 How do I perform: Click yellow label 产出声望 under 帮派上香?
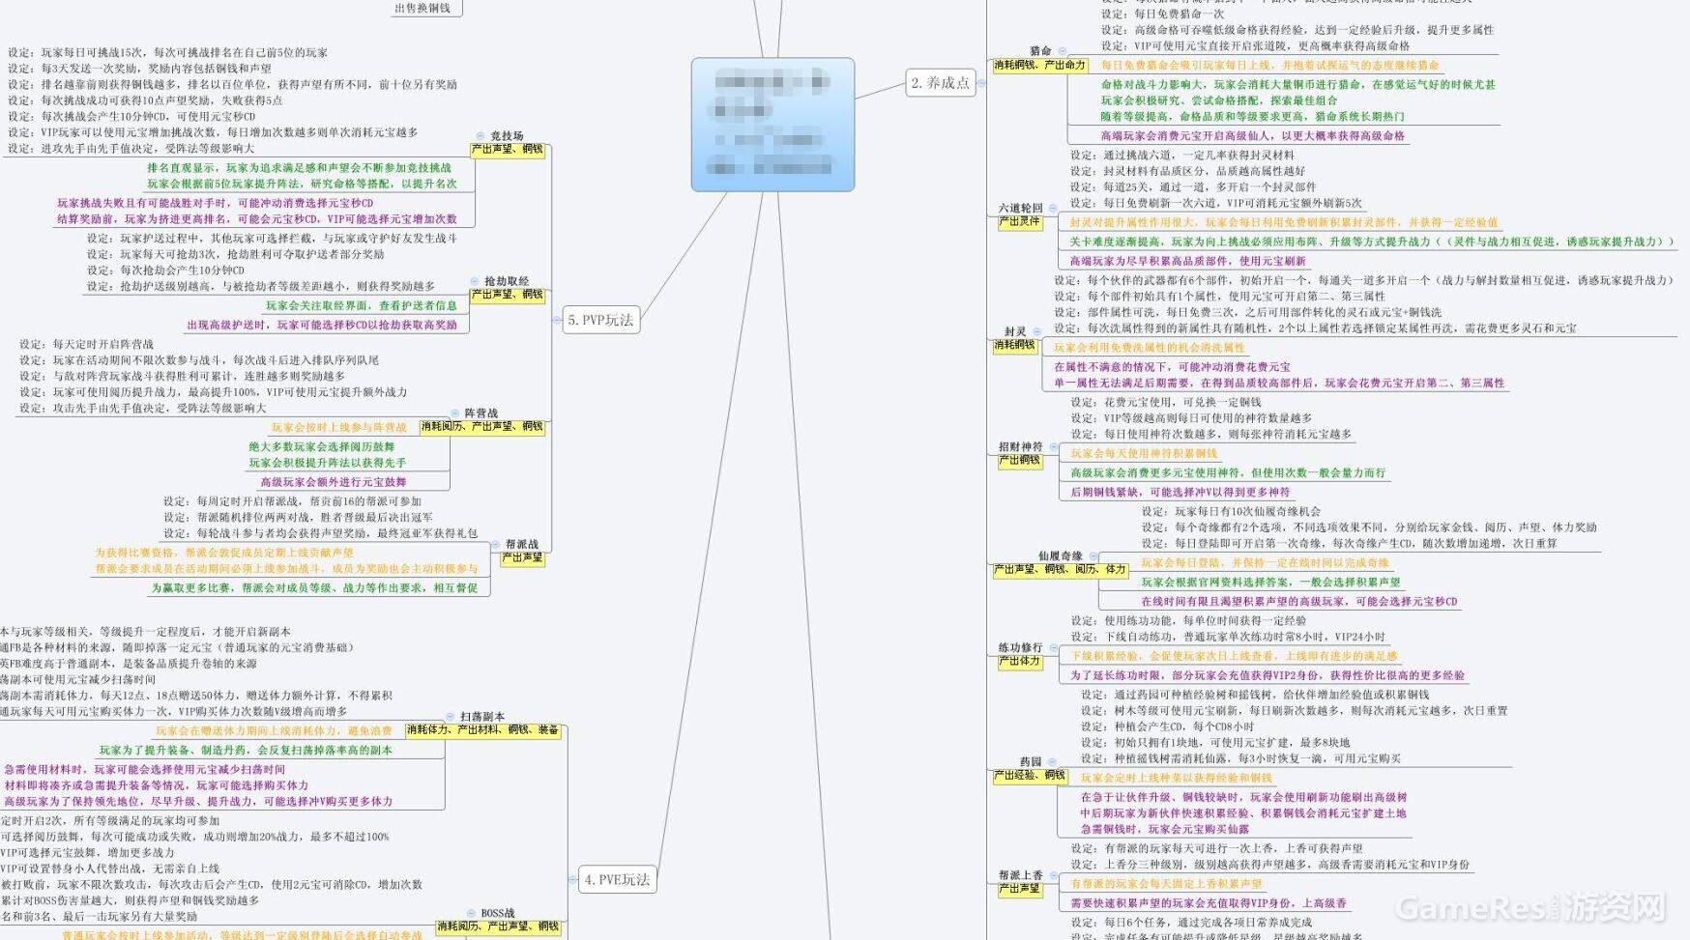click(1019, 889)
